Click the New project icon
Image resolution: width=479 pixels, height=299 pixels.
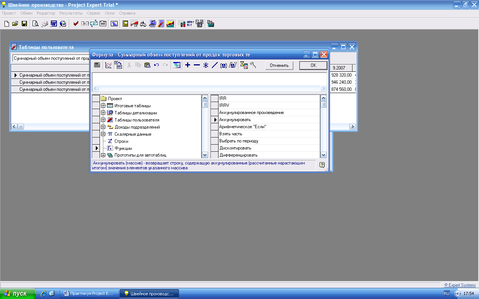(7, 24)
